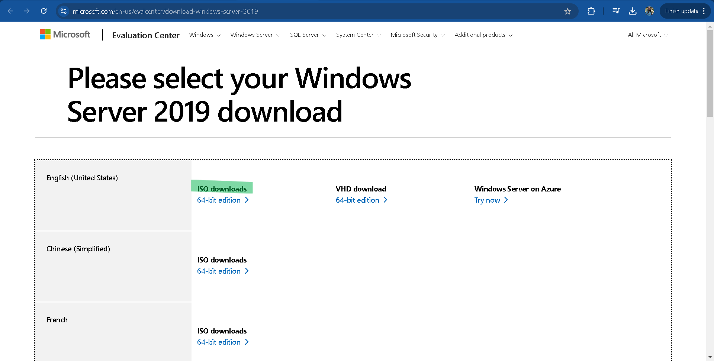Image resolution: width=714 pixels, height=361 pixels.
Task: Click the Finish update button
Action: coord(681,11)
